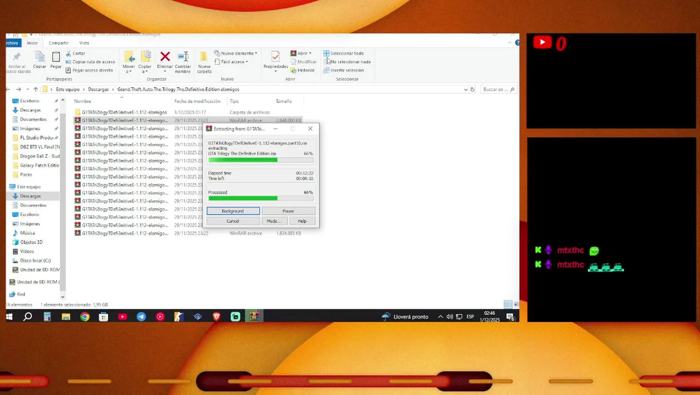Click Pause in the extraction dialog
The image size is (700, 395).
click(x=288, y=211)
